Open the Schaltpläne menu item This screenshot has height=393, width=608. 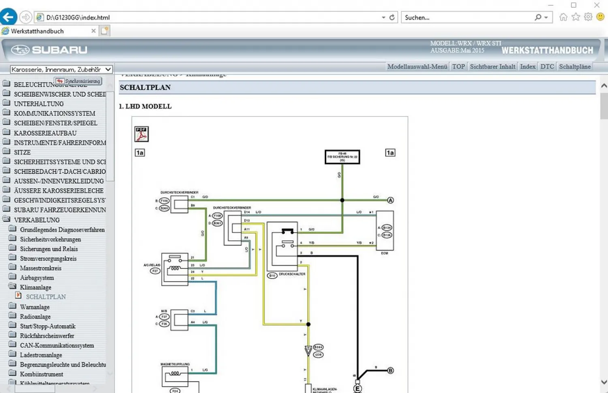pos(575,66)
